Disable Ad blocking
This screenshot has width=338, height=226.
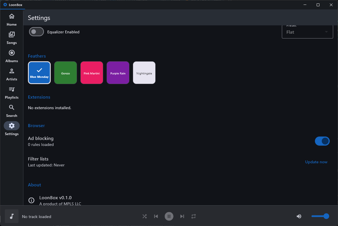(x=322, y=141)
